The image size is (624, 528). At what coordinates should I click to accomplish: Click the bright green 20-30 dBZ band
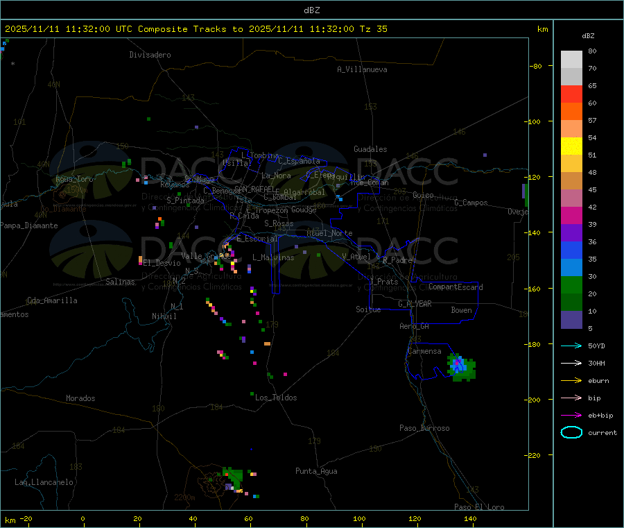[x=571, y=285]
